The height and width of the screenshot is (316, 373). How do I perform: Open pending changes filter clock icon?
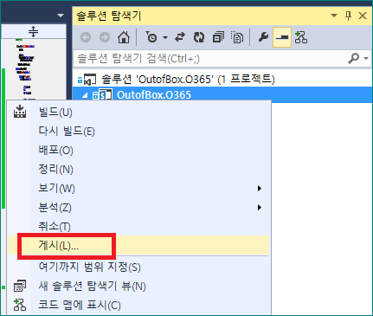pyautogui.click(x=151, y=37)
